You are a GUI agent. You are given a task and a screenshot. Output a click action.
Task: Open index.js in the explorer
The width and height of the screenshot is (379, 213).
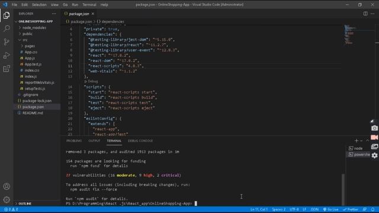[x=31, y=76]
